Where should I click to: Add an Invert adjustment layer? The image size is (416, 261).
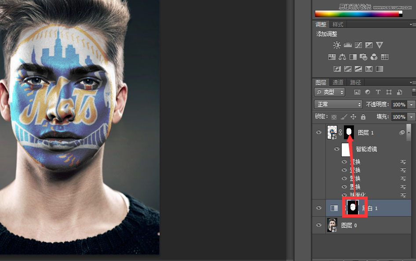coord(337,69)
